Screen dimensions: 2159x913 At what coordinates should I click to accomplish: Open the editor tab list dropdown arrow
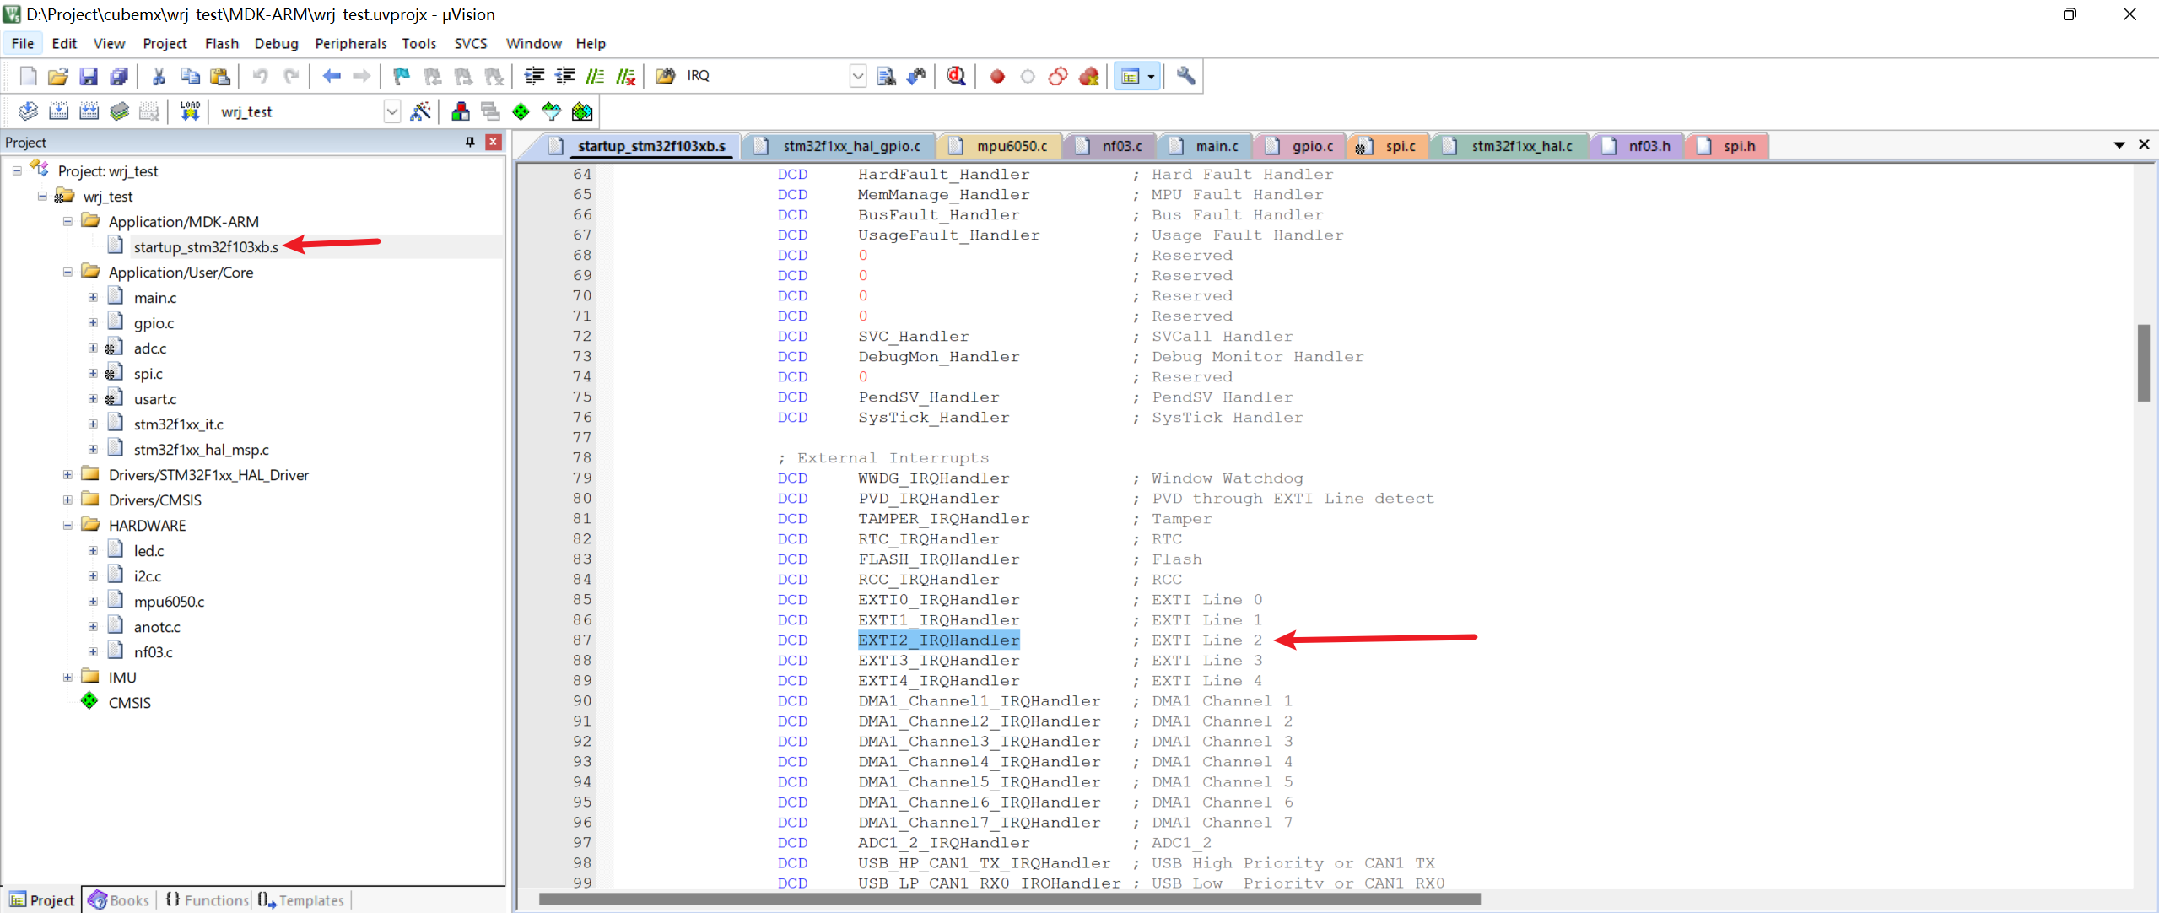coord(2119,145)
